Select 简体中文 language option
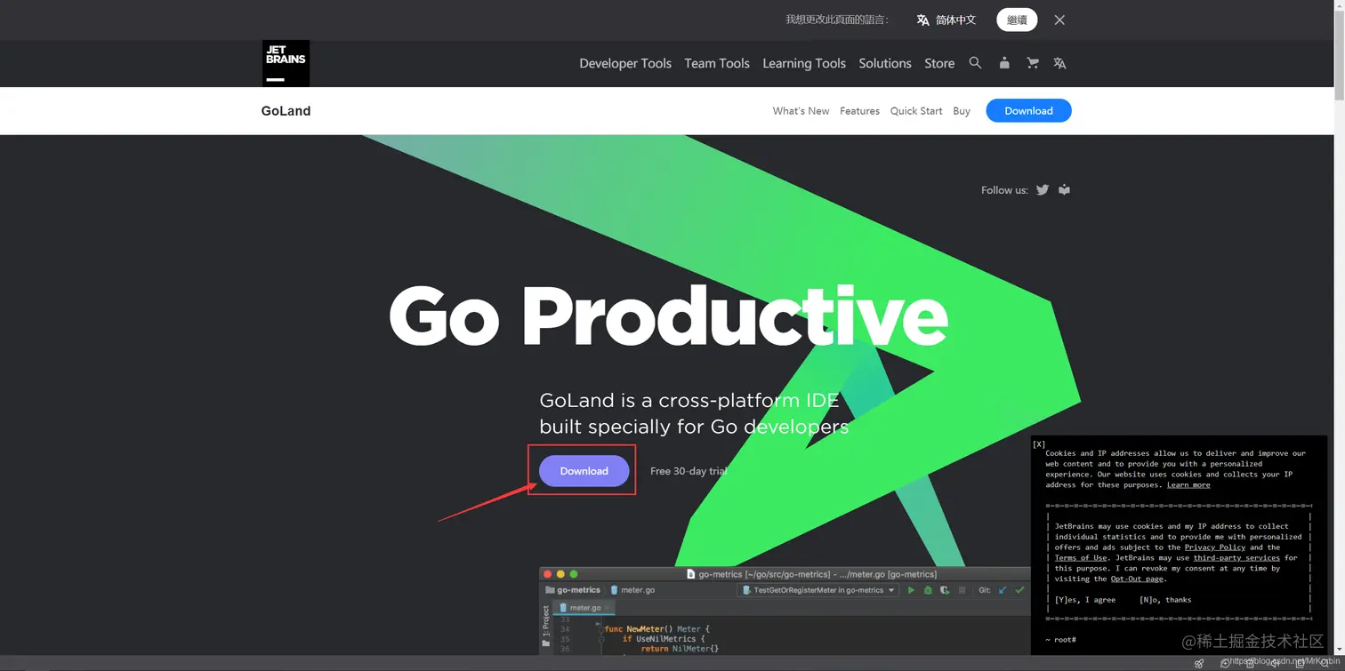 [x=955, y=20]
